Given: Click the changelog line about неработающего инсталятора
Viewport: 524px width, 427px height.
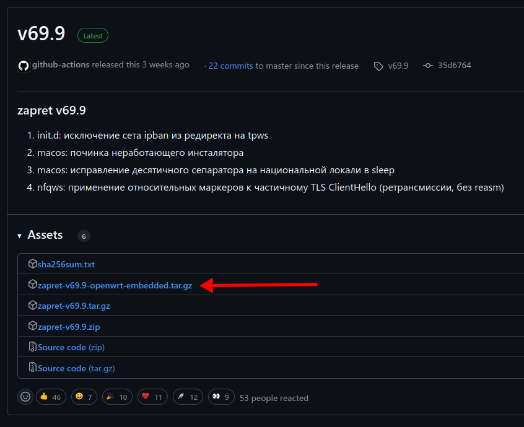Looking at the screenshot, I should tap(141, 153).
